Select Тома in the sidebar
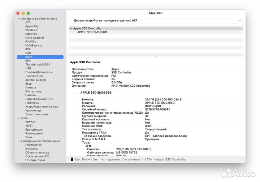Viewport: 260px width, 182px height. (29, 137)
